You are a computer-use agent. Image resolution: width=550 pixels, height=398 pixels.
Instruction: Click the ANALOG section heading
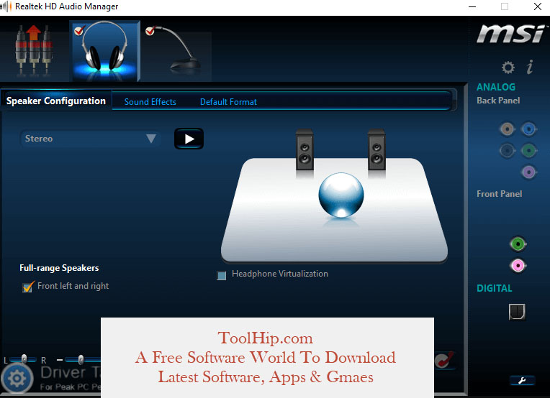coord(495,87)
